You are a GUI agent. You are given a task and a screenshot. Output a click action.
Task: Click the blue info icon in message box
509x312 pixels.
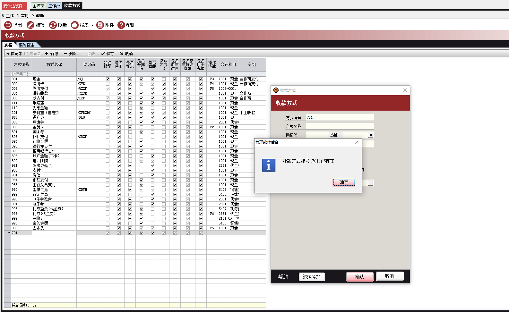(269, 165)
